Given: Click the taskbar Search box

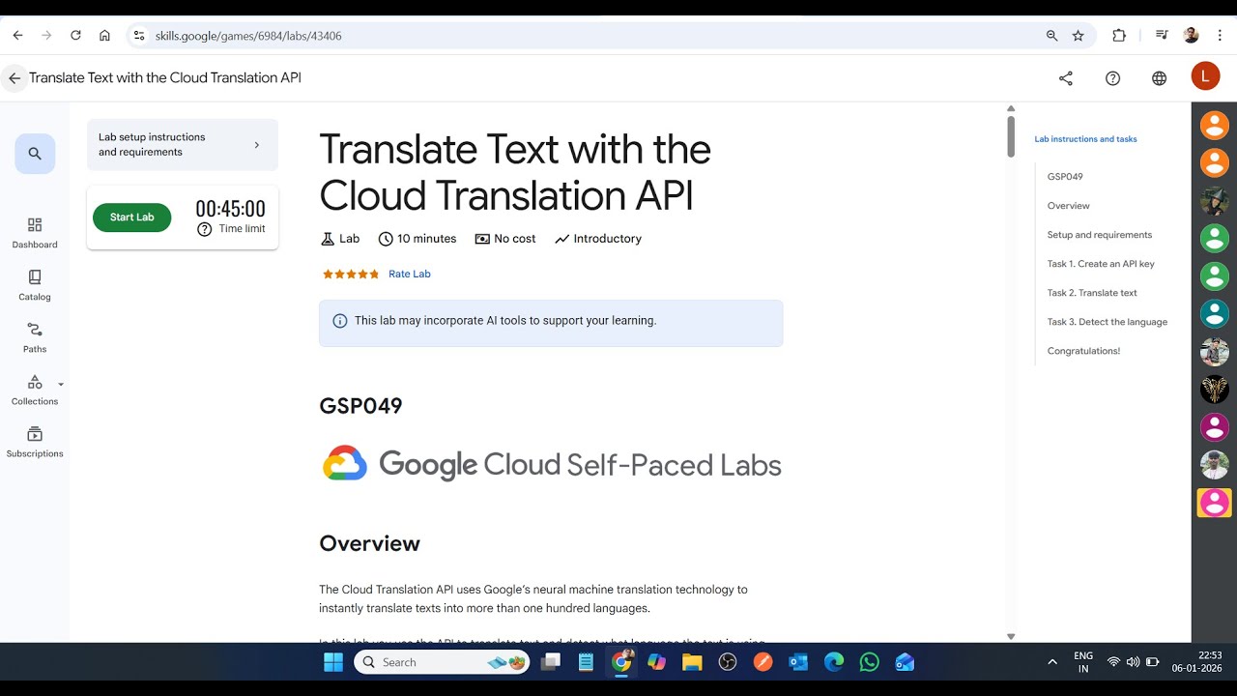Looking at the screenshot, I should (442, 662).
